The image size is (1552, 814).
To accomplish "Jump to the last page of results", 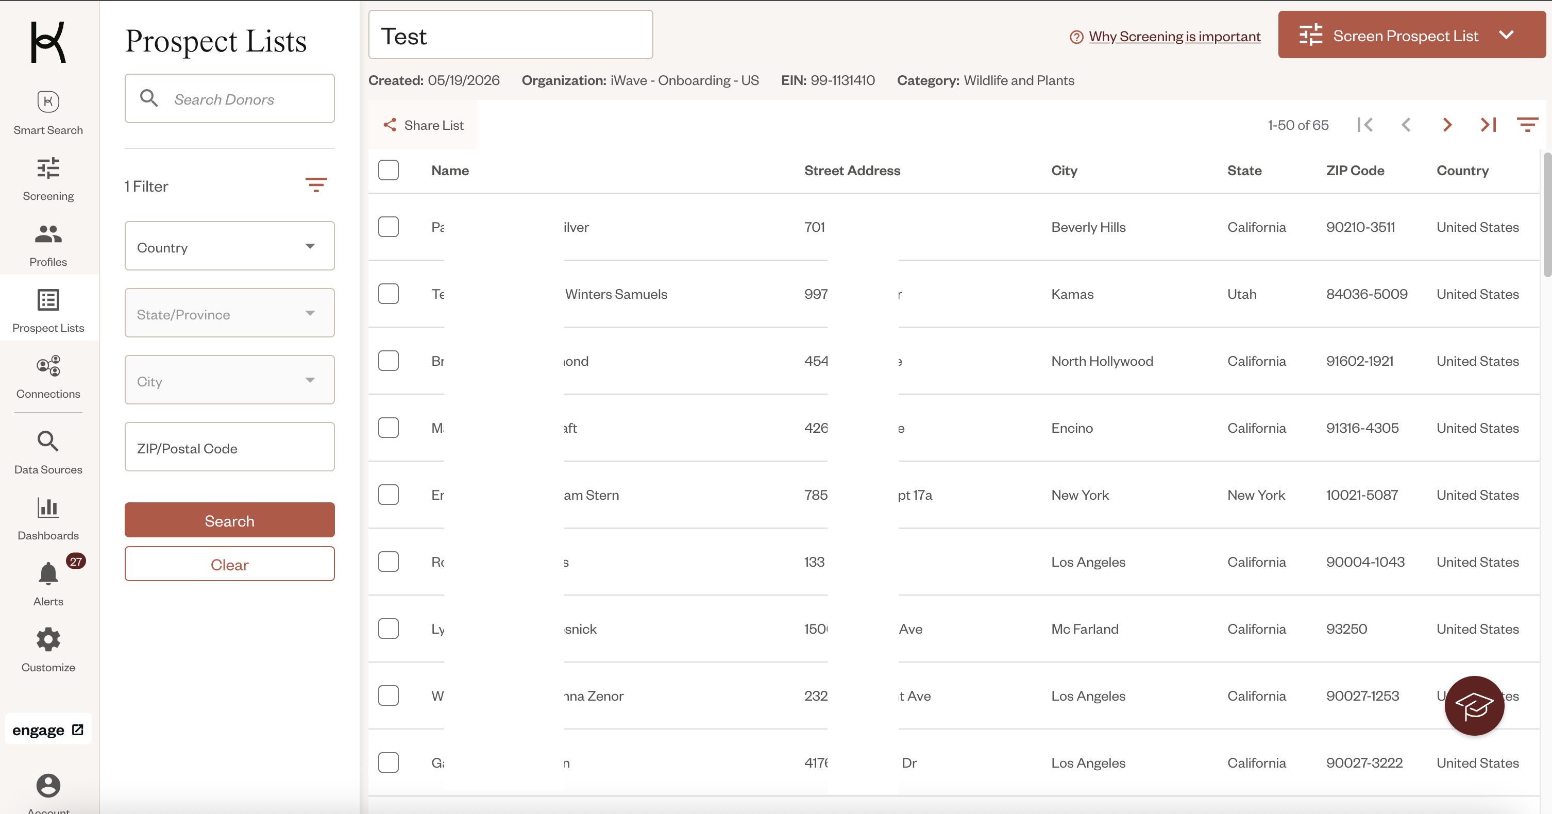I will (1488, 125).
